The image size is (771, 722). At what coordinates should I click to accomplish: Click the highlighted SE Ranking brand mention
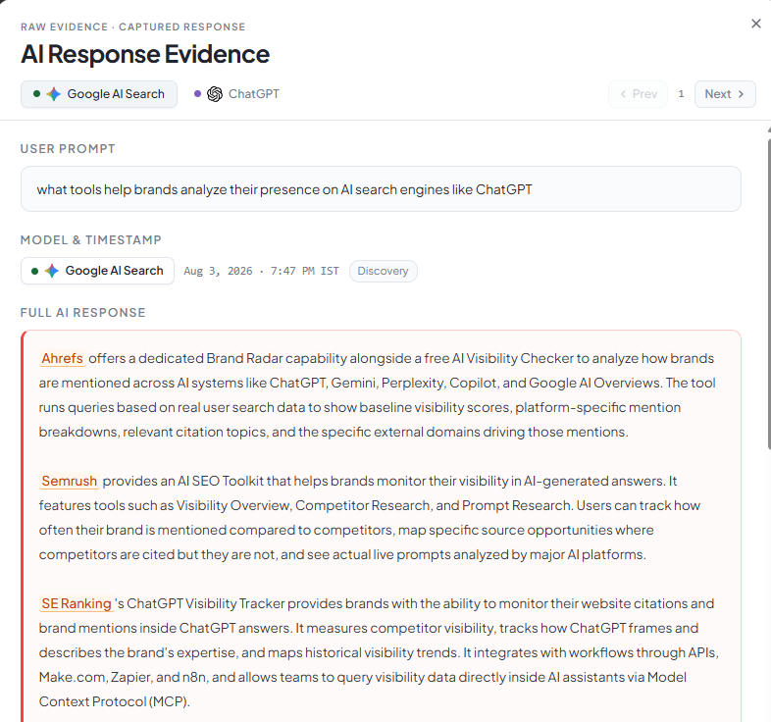(x=77, y=603)
